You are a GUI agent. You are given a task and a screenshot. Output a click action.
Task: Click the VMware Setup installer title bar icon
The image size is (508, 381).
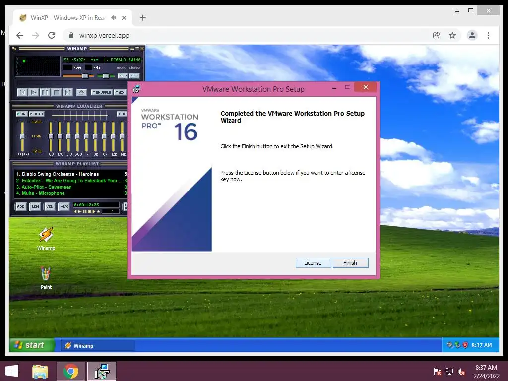[x=137, y=89]
